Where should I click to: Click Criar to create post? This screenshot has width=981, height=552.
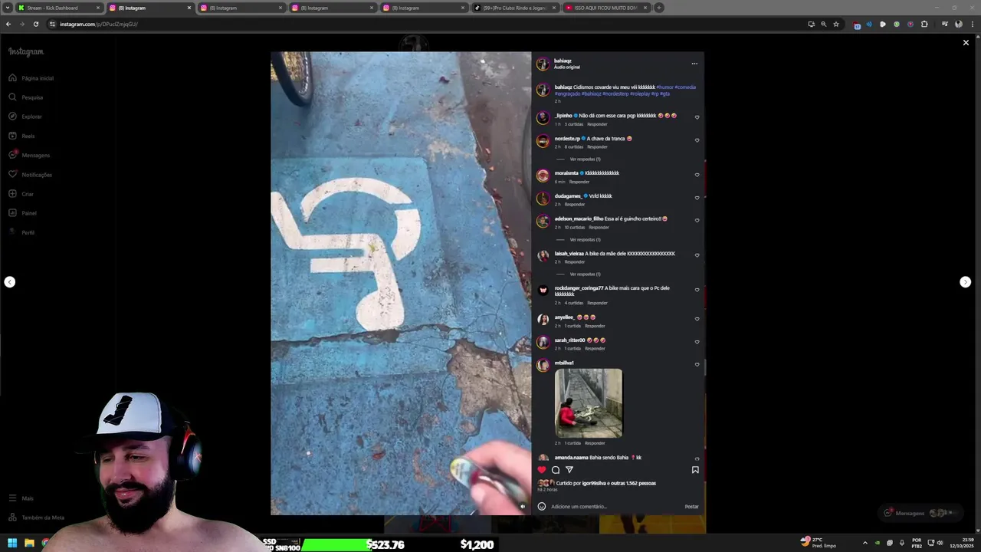(x=21, y=194)
